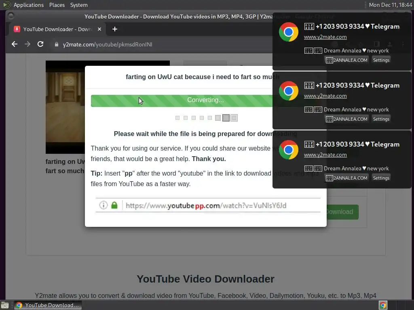This screenshot has width=414, height=310.
Task: Click 'Dream Annalea new york' in second notification
Action: tap(346, 109)
